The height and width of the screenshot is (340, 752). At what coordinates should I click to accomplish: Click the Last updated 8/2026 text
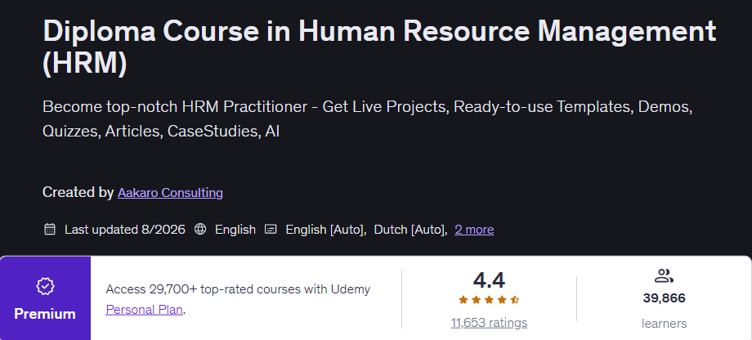click(x=125, y=230)
